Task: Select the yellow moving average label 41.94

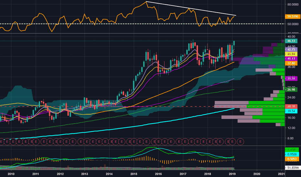Action: pos(291,54)
